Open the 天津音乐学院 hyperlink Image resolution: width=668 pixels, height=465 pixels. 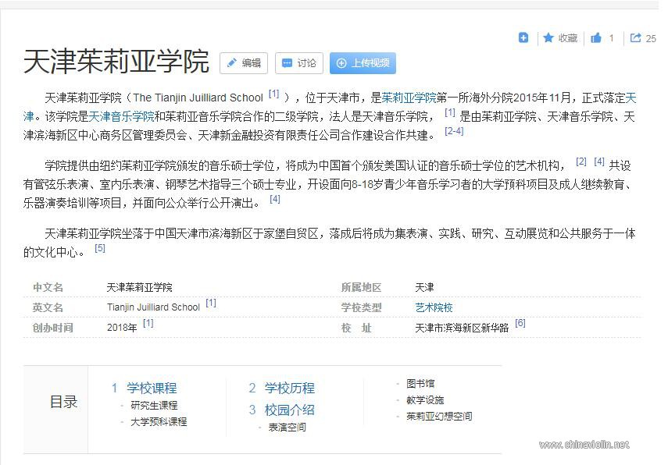click(121, 116)
